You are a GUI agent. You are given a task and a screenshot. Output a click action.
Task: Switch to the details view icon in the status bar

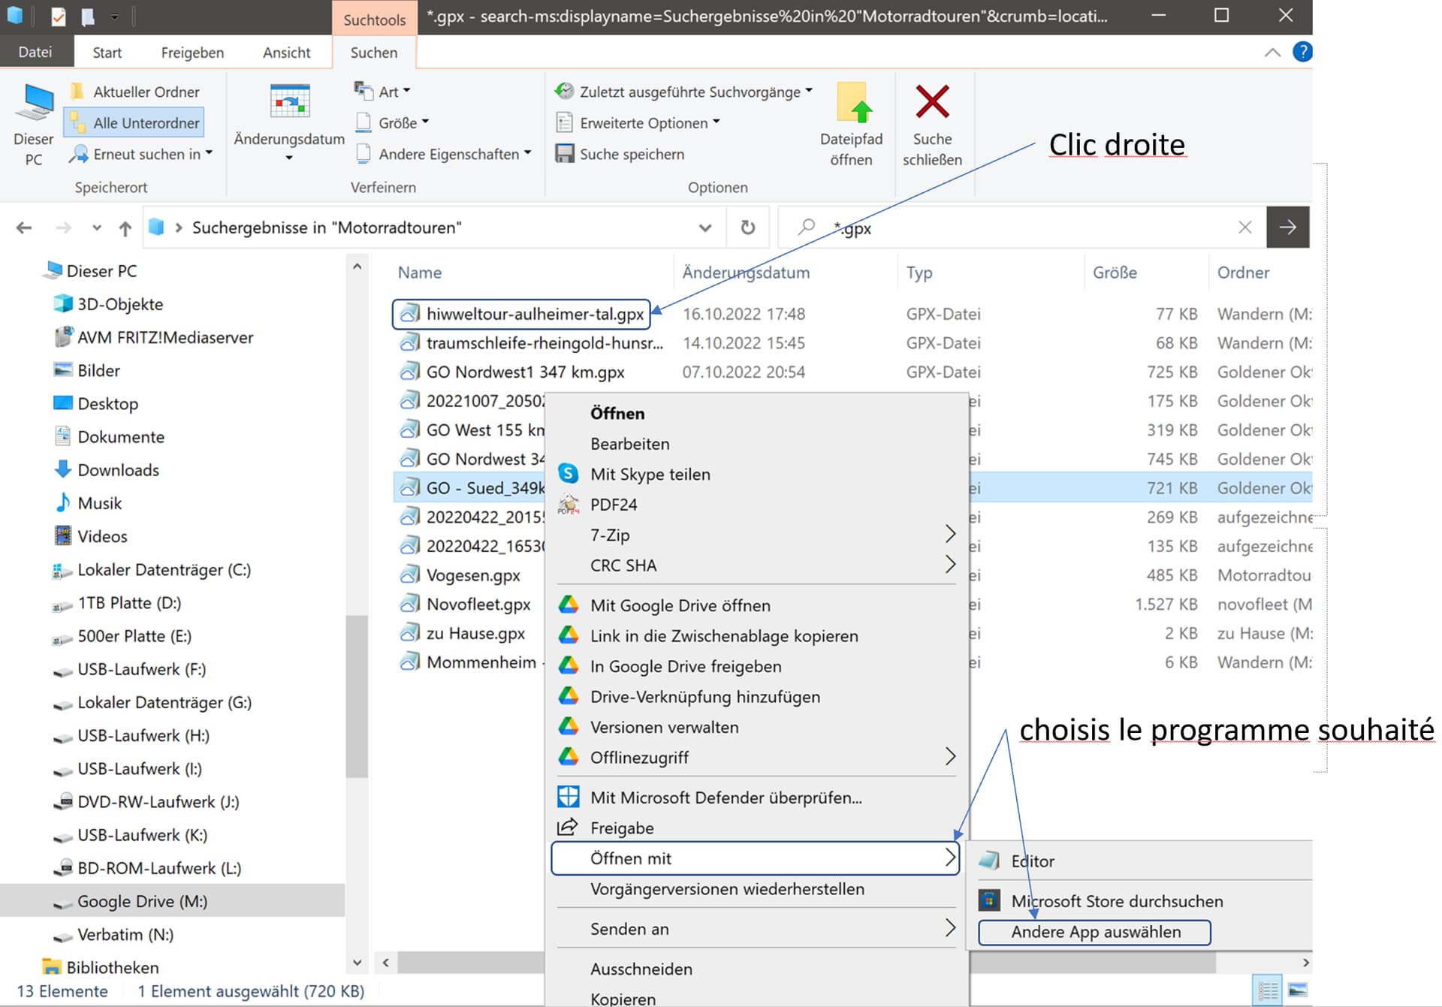[x=1268, y=990]
